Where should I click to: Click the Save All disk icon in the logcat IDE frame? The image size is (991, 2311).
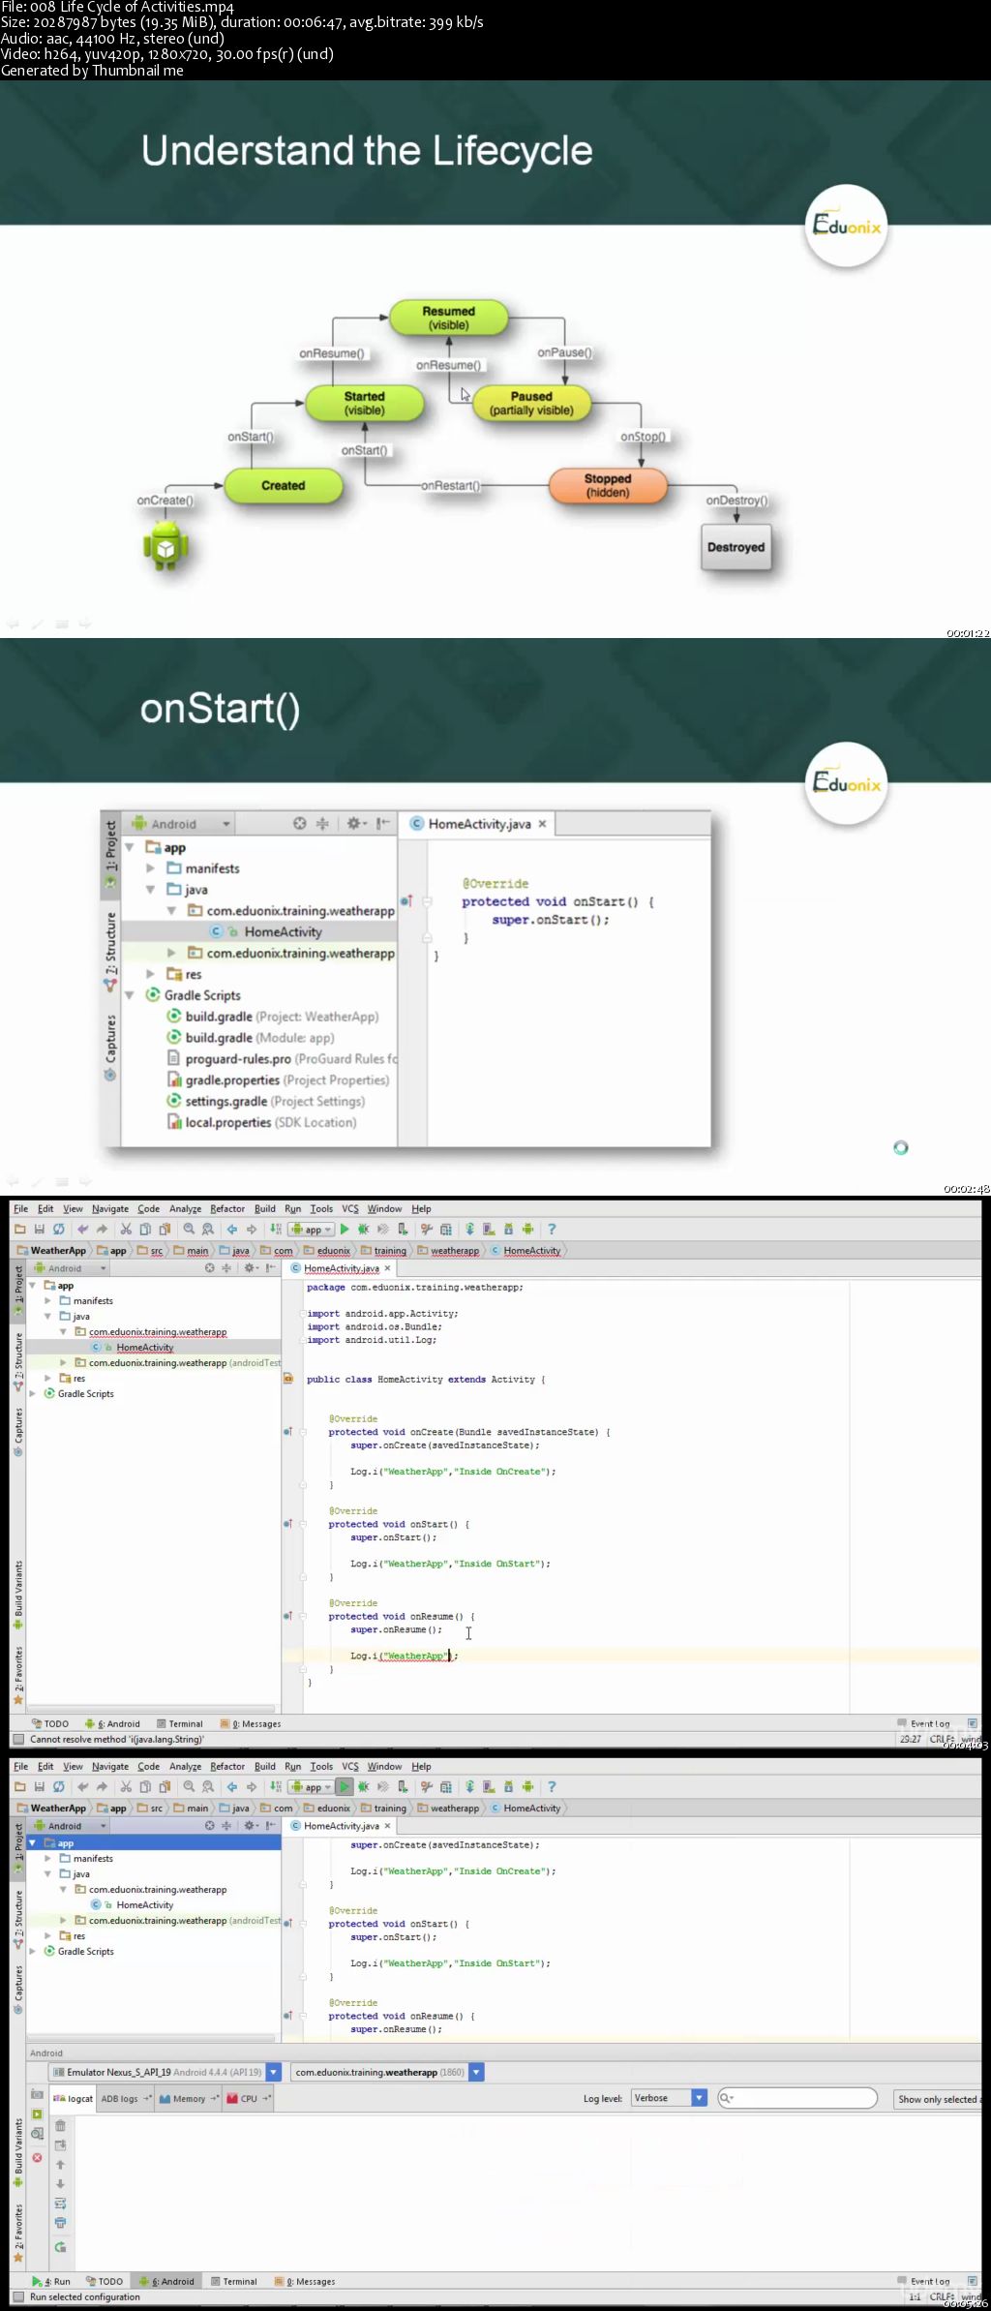coord(40,1787)
